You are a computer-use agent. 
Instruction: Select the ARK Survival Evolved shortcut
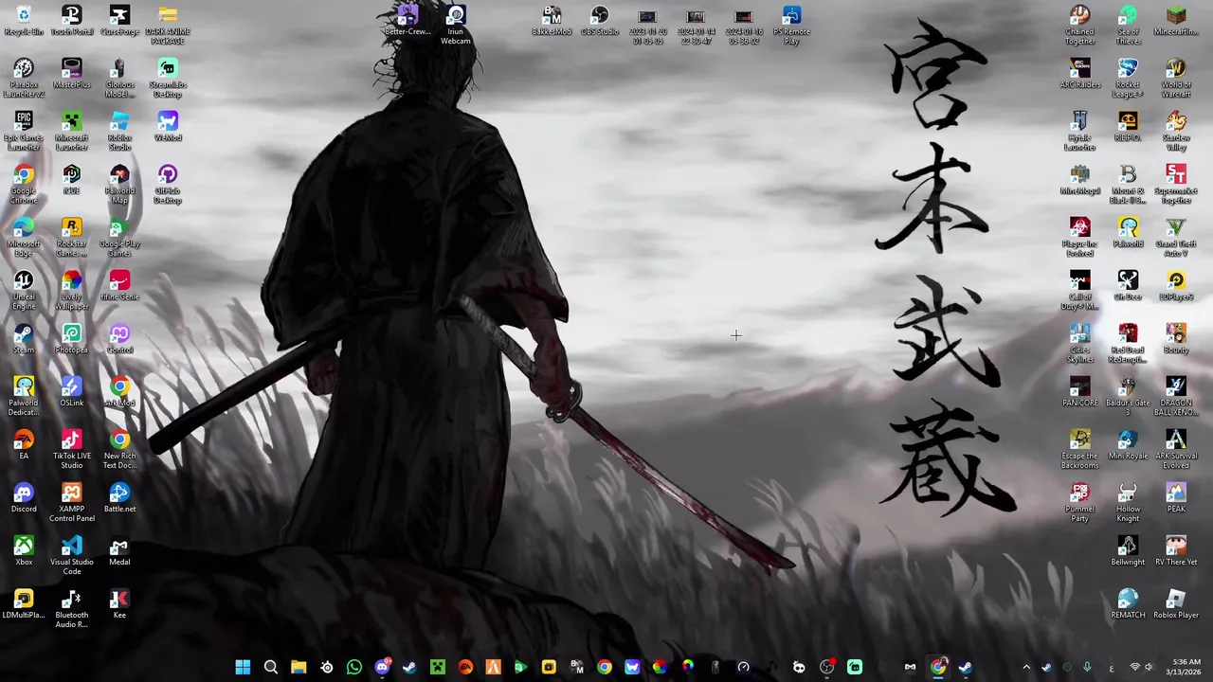[x=1176, y=450]
